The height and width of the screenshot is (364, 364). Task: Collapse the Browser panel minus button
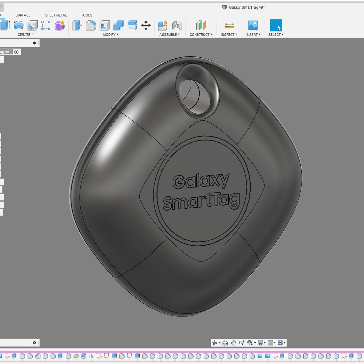[x=34, y=43]
